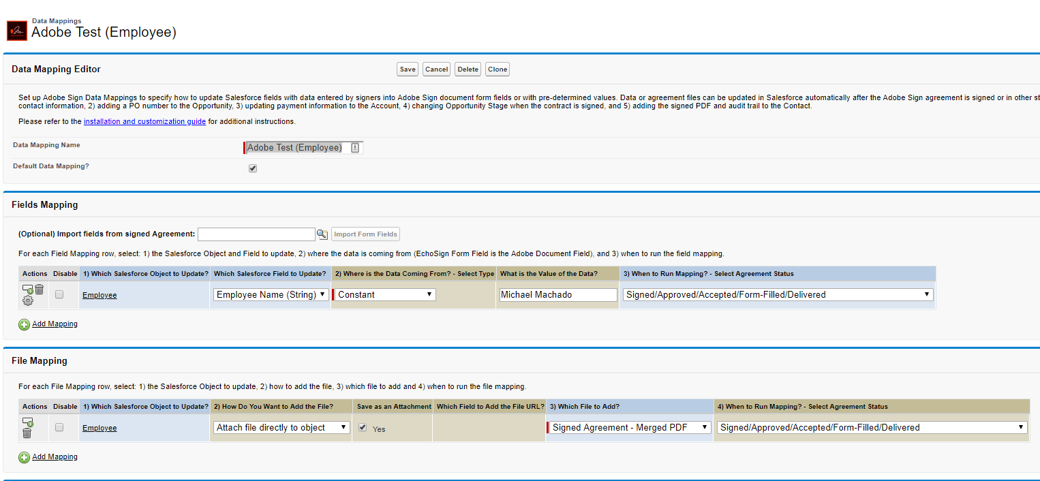Click the Delete button

click(x=468, y=69)
